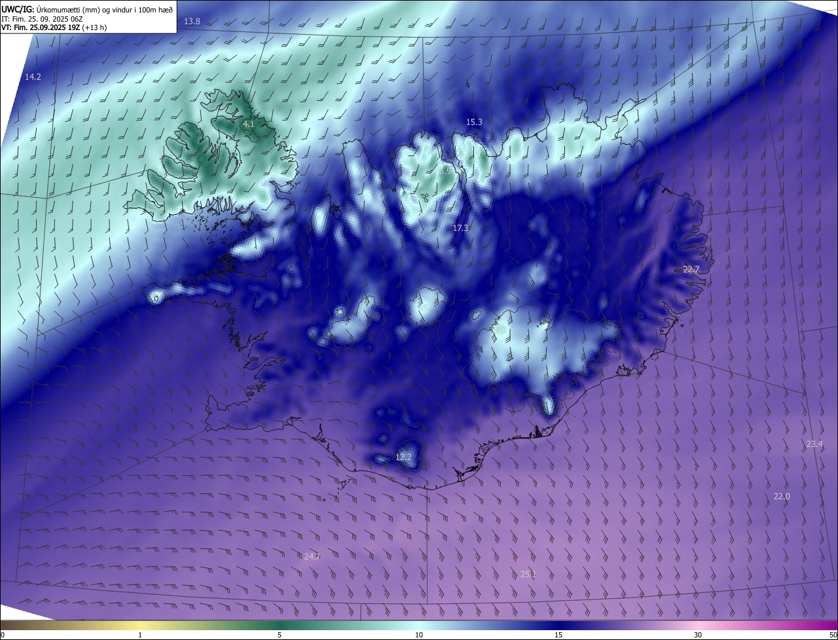838x640 pixels.
Task: Click the 4.1 value over the Westfjords
Action: tap(248, 124)
